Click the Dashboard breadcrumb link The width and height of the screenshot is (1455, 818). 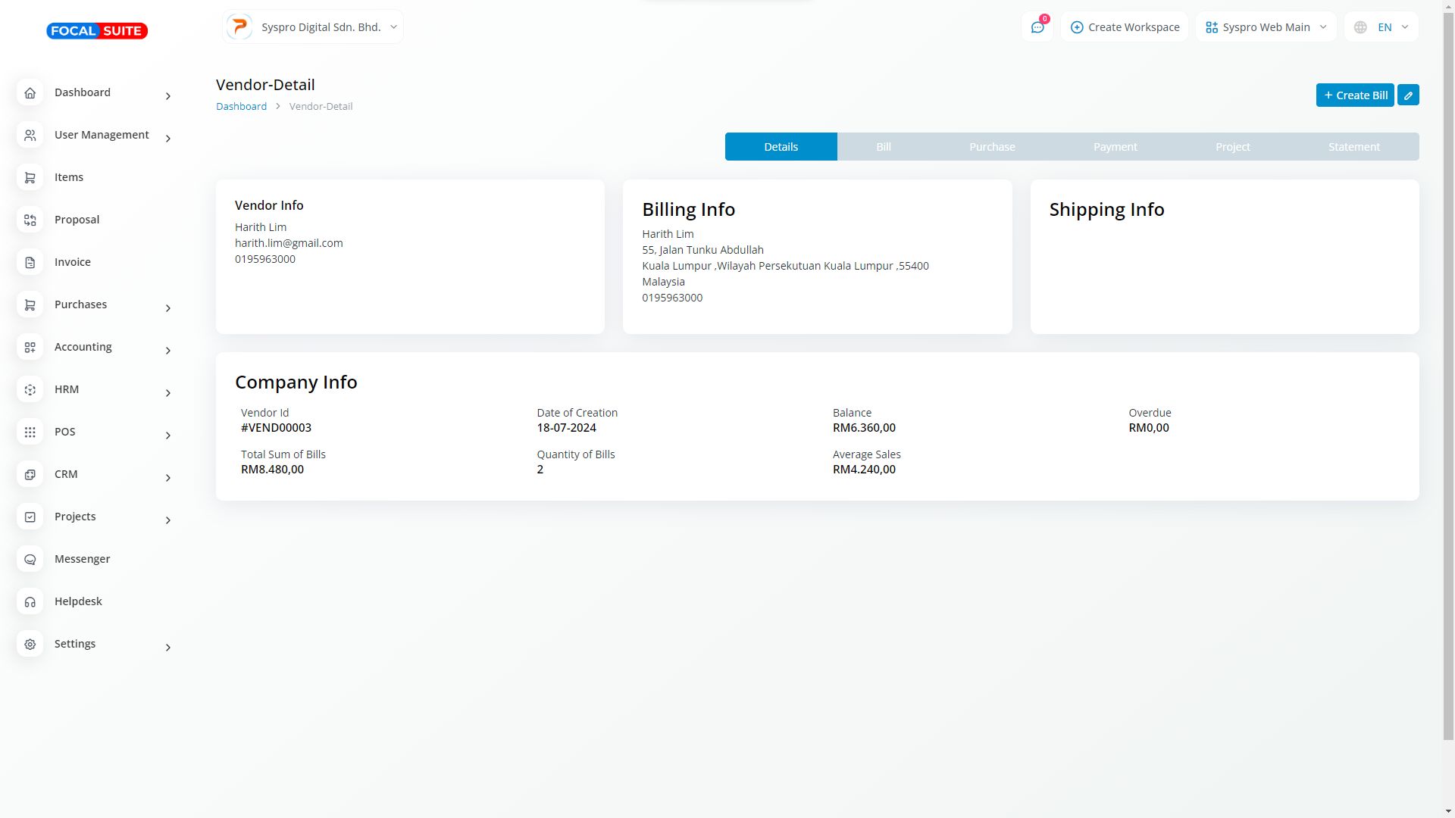click(x=241, y=107)
